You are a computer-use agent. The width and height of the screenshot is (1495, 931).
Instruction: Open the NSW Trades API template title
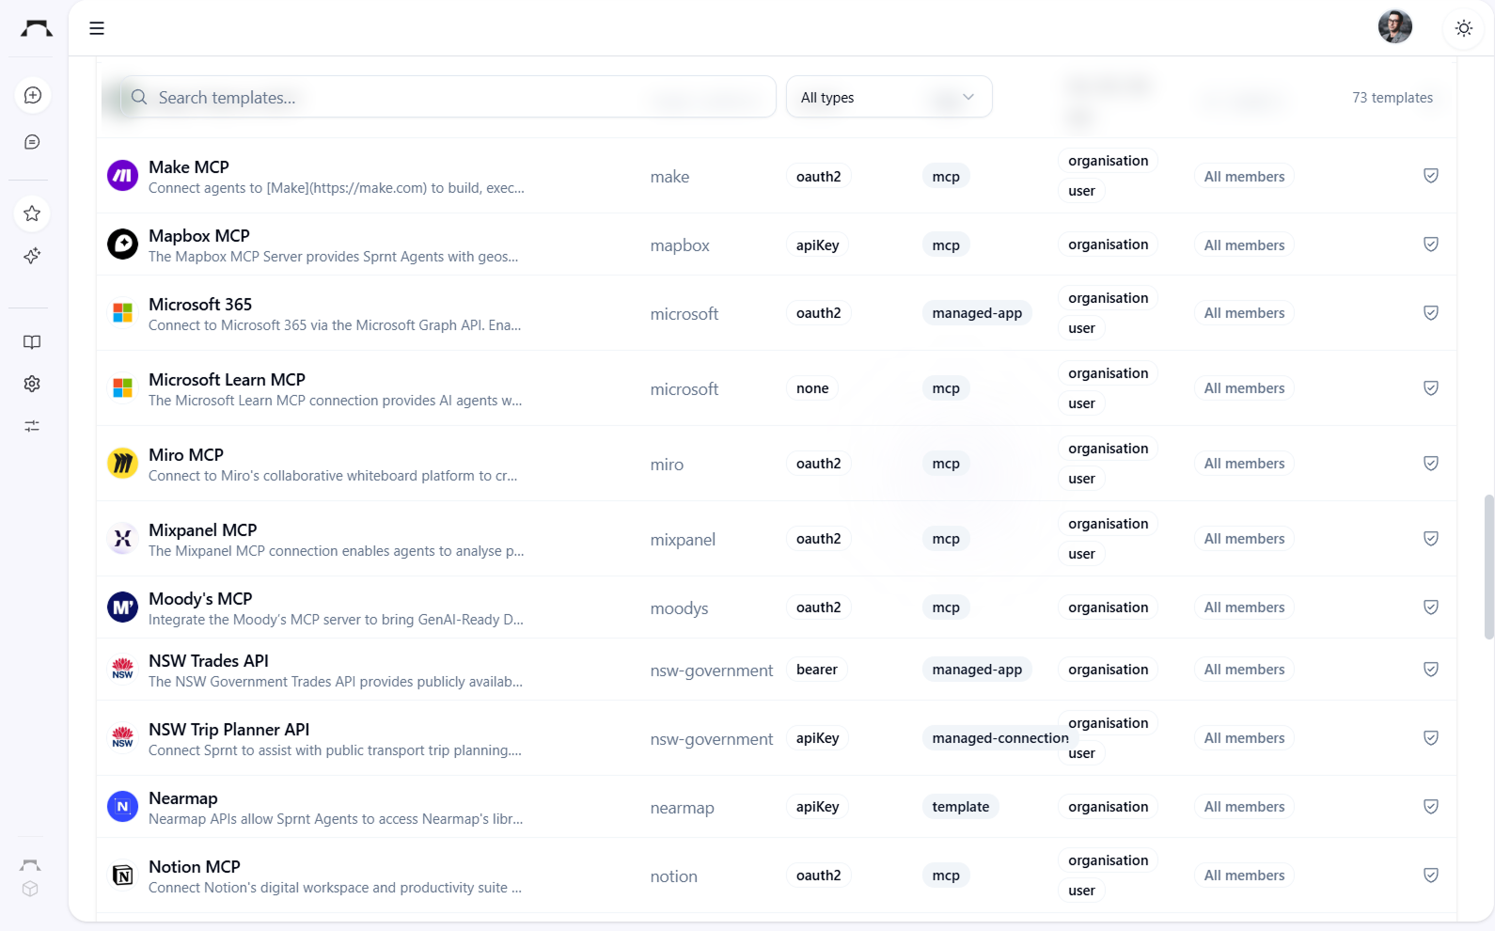coord(209,660)
